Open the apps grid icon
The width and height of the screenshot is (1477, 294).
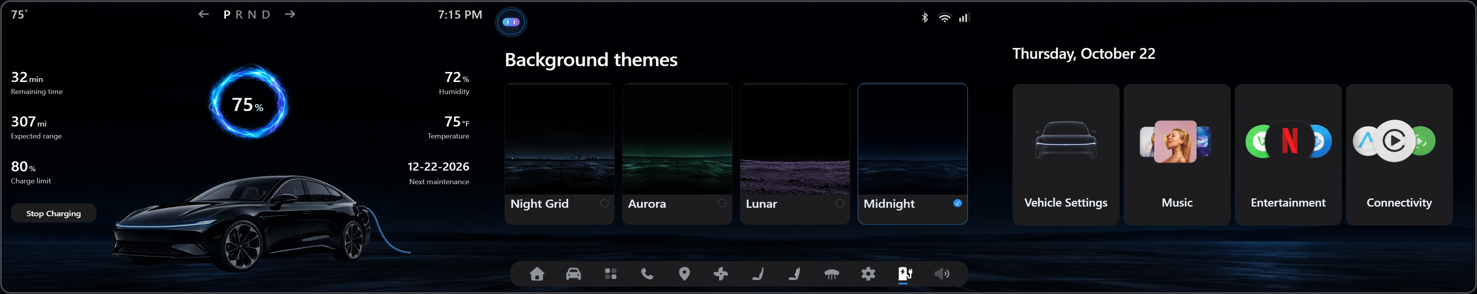pyautogui.click(x=611, y=274)
